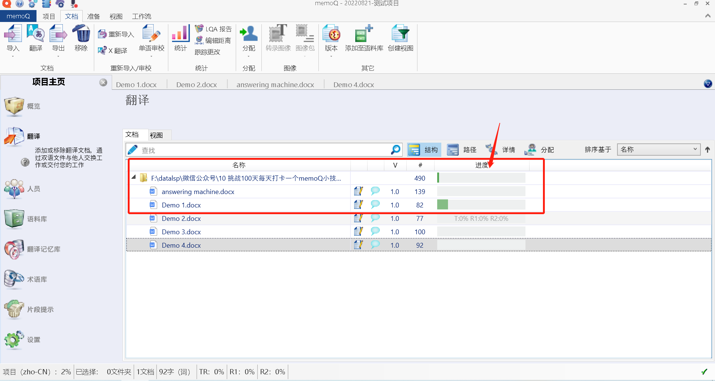Click the search magnifier icon
This screenshot has height=381, width=715.
click(x=395, y=150)
